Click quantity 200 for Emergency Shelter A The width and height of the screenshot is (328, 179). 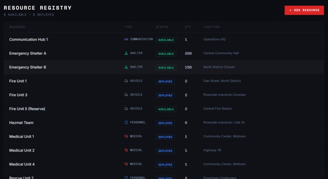coord(188,54)
